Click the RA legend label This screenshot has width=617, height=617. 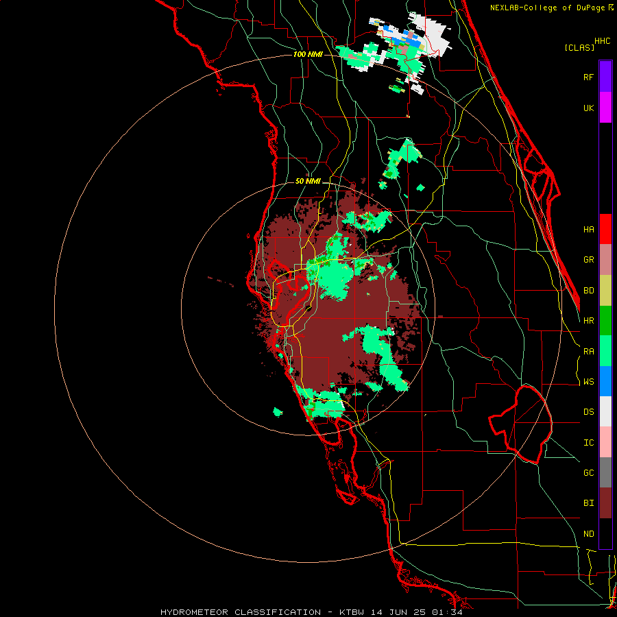588,352
